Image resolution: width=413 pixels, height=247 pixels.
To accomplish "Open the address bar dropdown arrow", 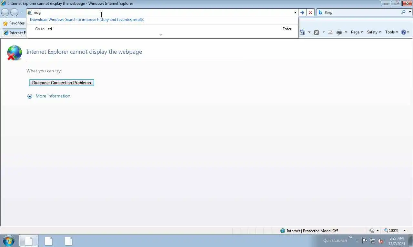I will [295, 13].
